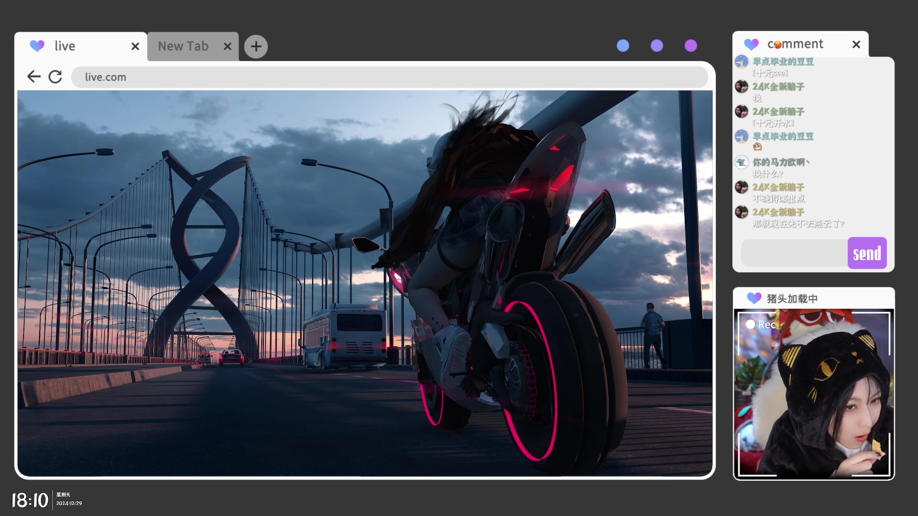Click the back arrow in the browser toolbar
The image size is (918, 516).
34,76
